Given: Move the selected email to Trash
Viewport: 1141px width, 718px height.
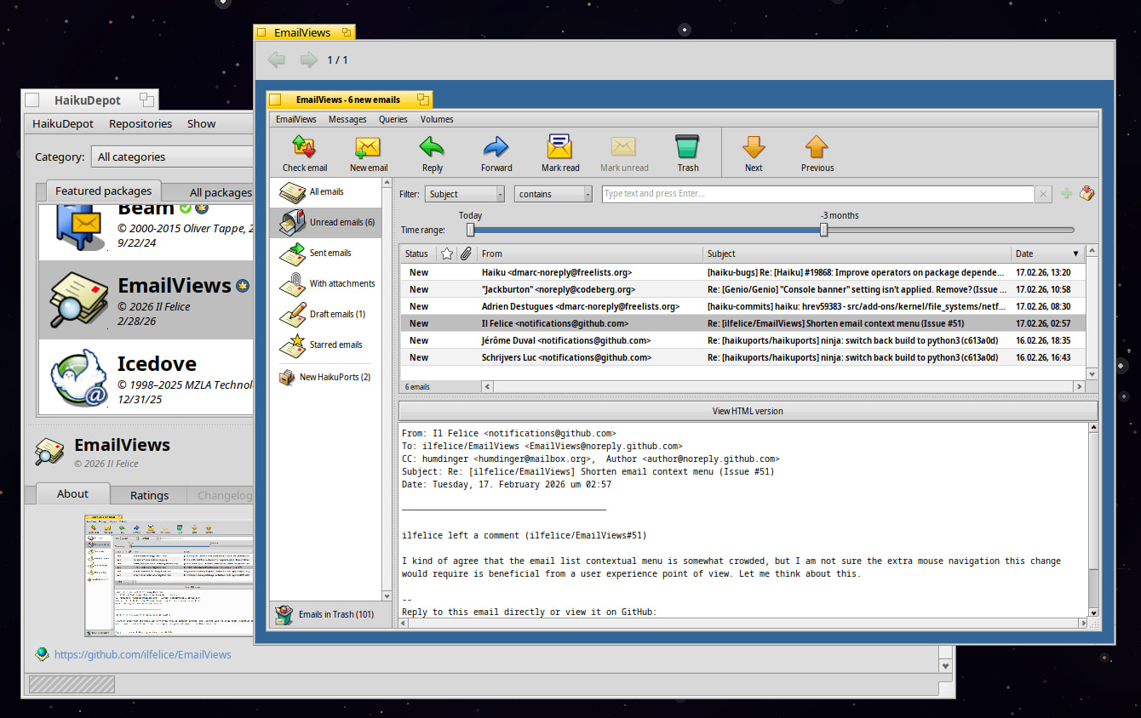Looking at the screenshot, I should [687, 148].
